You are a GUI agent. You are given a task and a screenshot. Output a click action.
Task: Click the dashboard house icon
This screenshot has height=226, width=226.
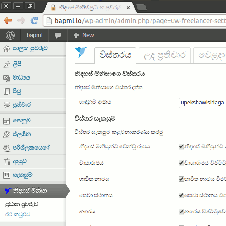[x=7, y=49]
